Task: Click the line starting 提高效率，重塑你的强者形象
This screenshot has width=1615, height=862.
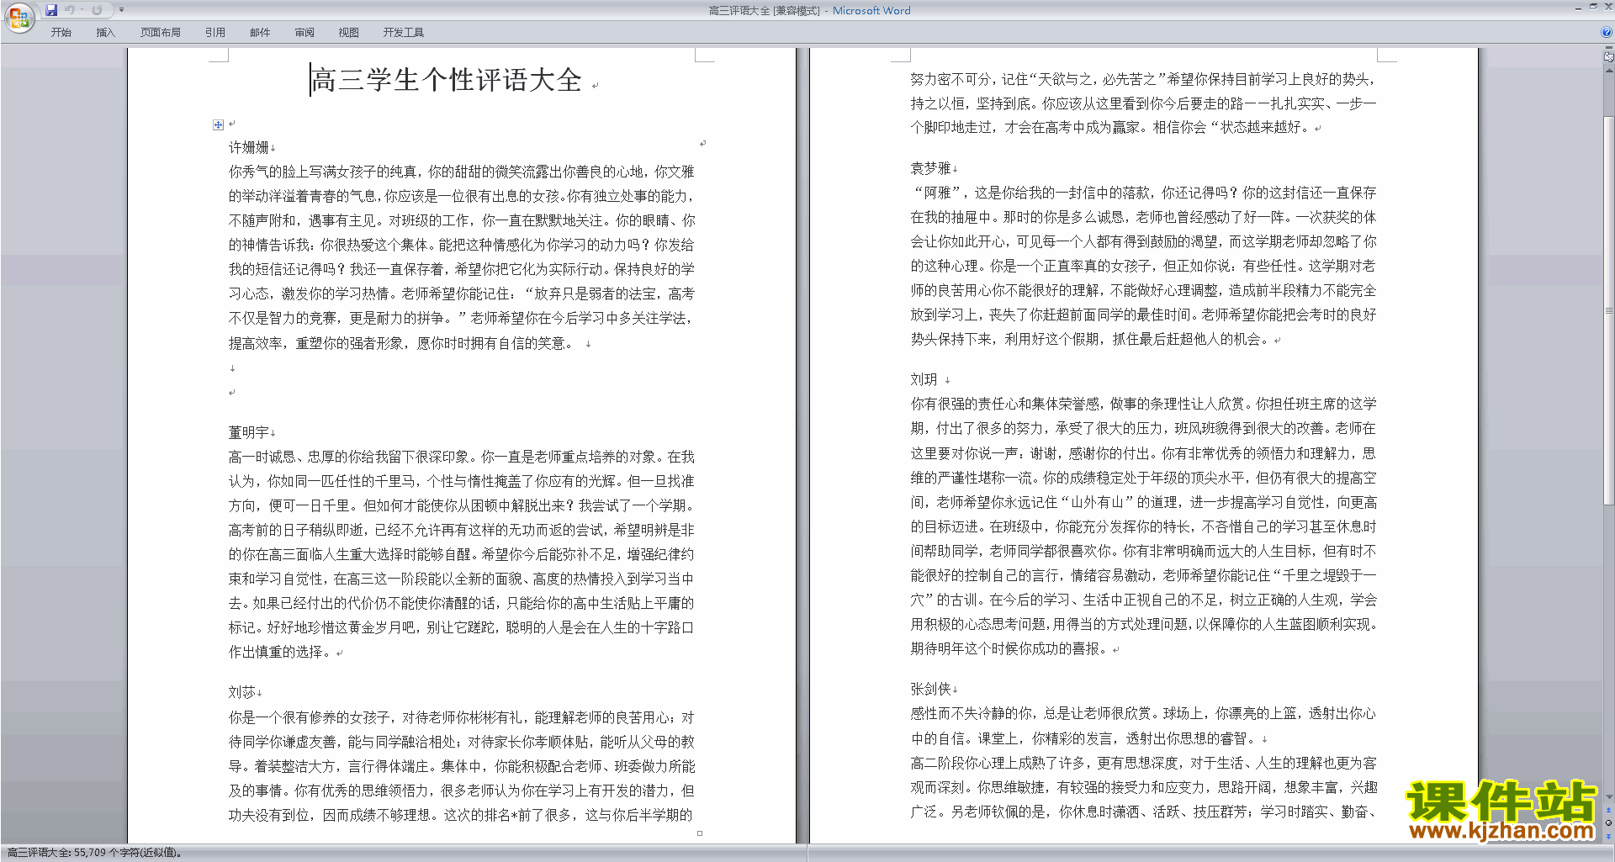Action: click(x=402, y=343)
